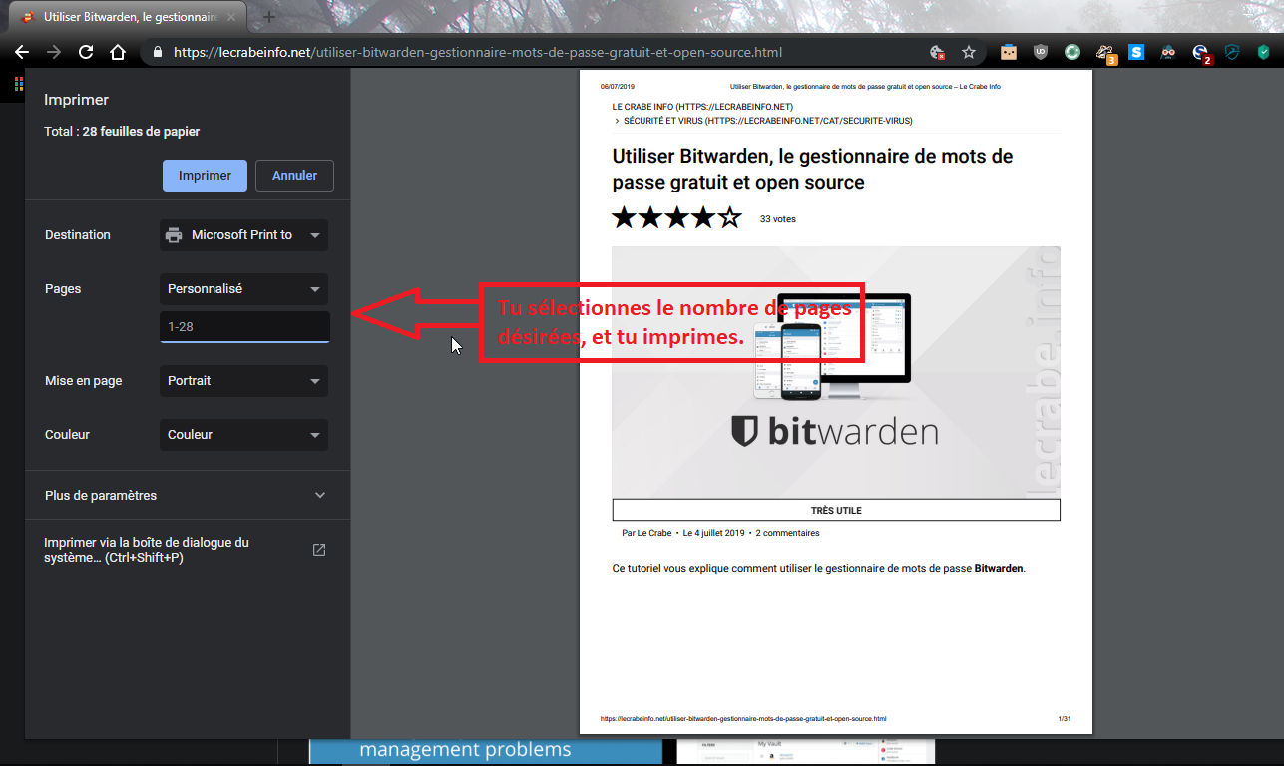Click the blue S extension icon

1136,52
